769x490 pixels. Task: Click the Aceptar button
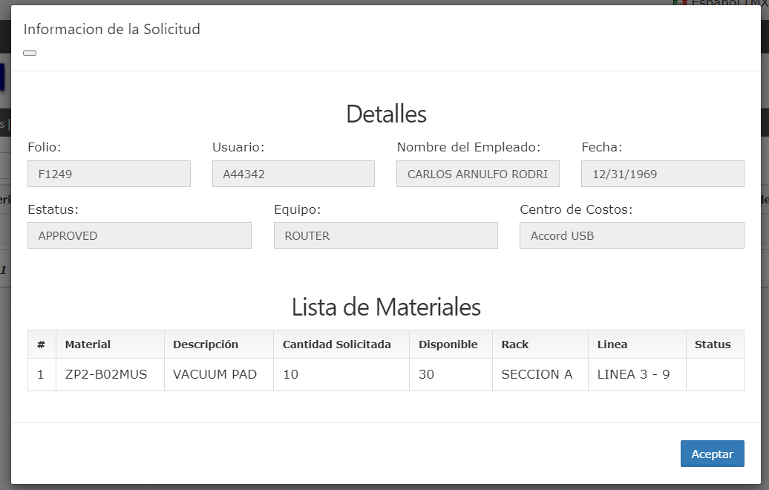click(x=712, y=454)
